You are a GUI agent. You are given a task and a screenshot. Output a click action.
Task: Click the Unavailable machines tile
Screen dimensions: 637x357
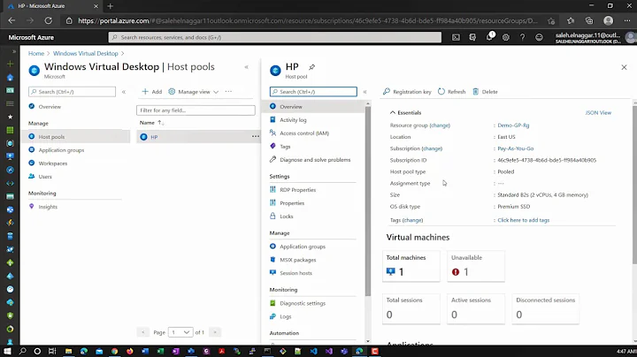tap(476, 266)
